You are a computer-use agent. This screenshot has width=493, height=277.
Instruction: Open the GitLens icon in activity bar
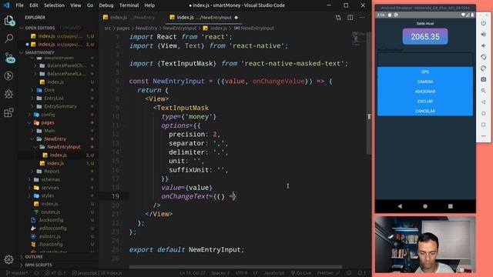[8, 75]
